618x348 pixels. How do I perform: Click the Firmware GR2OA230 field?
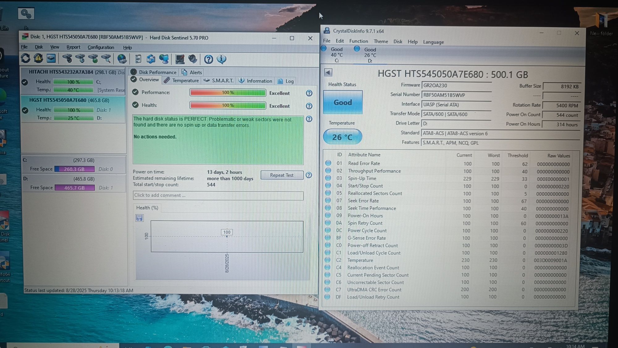click(456, 85)
